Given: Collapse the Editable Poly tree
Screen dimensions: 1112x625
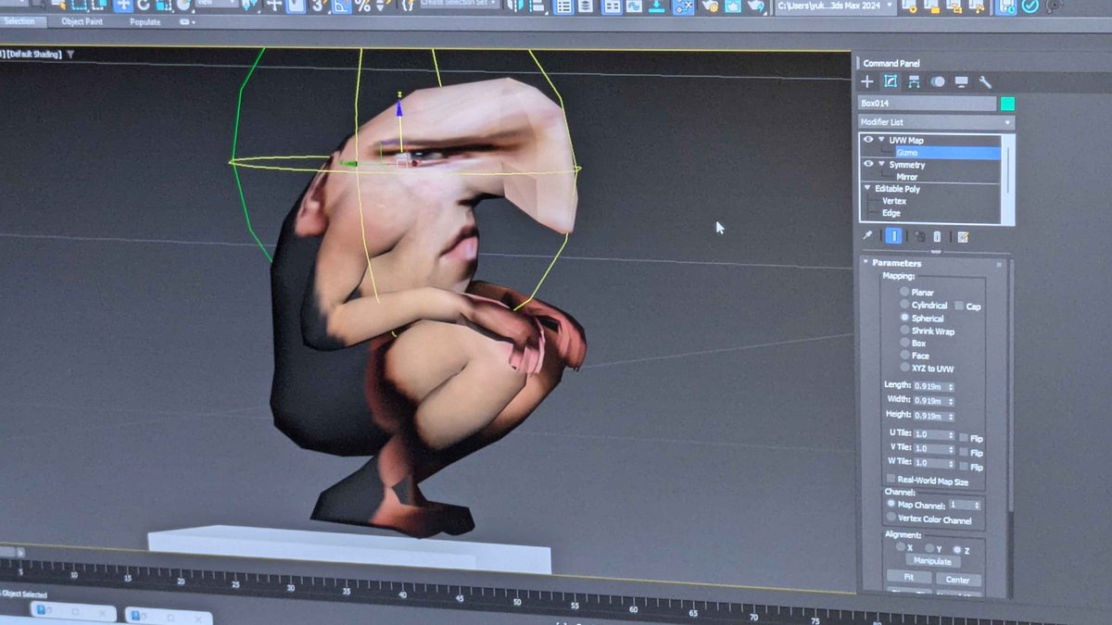Looking at the screenshot, I should [868, 188].
